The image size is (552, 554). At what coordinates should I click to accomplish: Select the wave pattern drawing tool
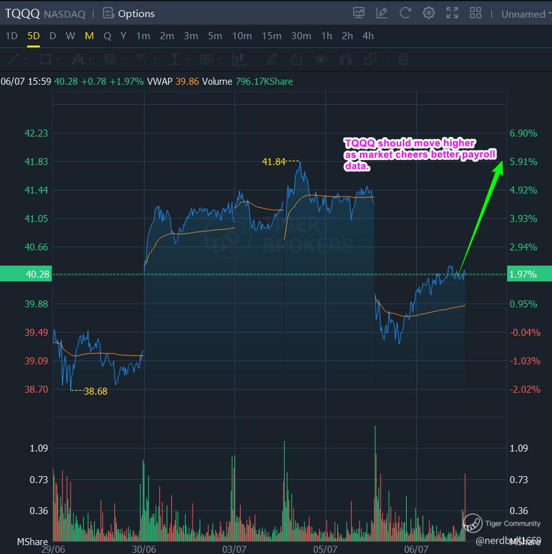78,59
